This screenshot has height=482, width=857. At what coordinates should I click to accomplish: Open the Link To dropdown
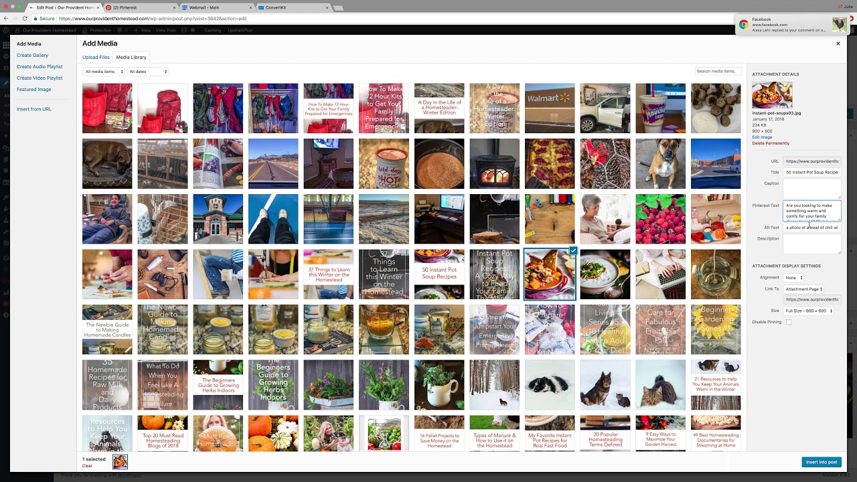(803, 289)
